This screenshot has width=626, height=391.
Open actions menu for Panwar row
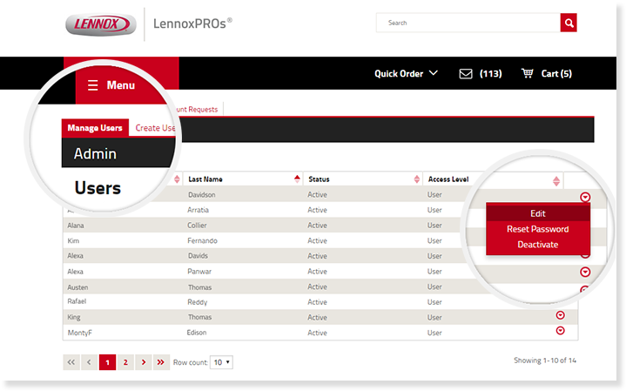click(x=585, y=272)
